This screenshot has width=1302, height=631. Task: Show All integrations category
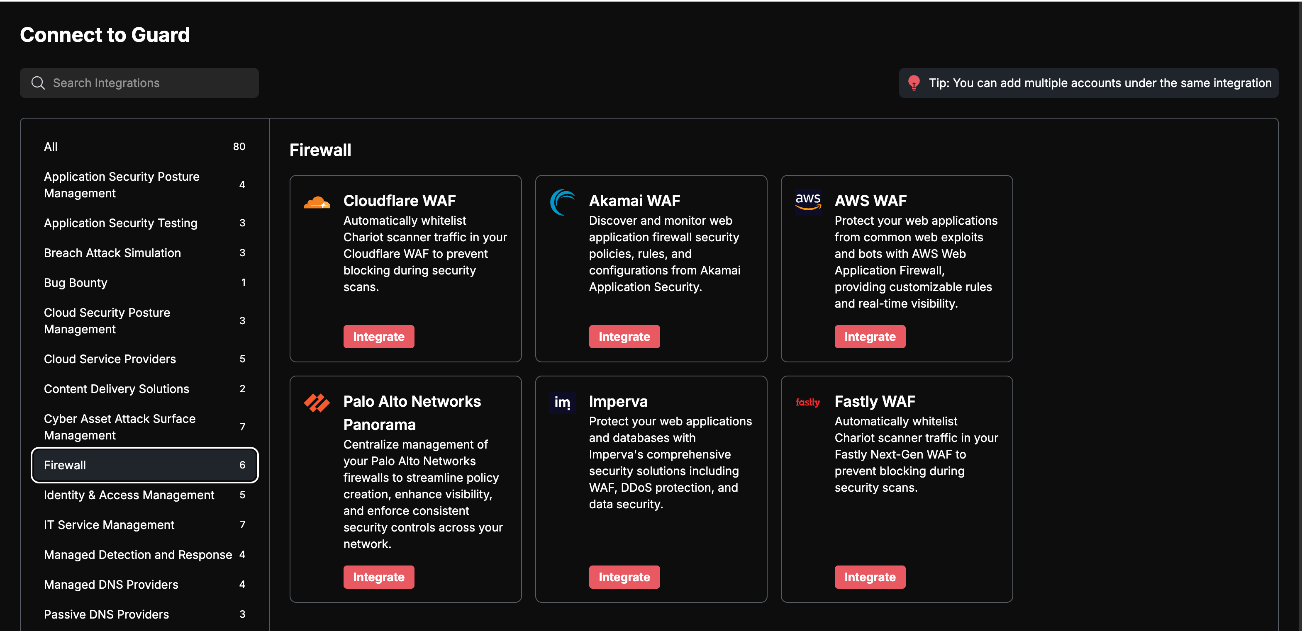click(144, 146)
